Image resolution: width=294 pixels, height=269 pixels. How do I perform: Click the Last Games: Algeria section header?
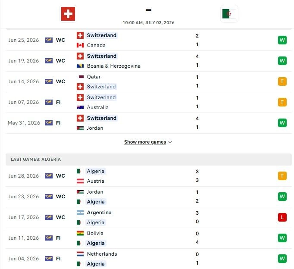149,160
